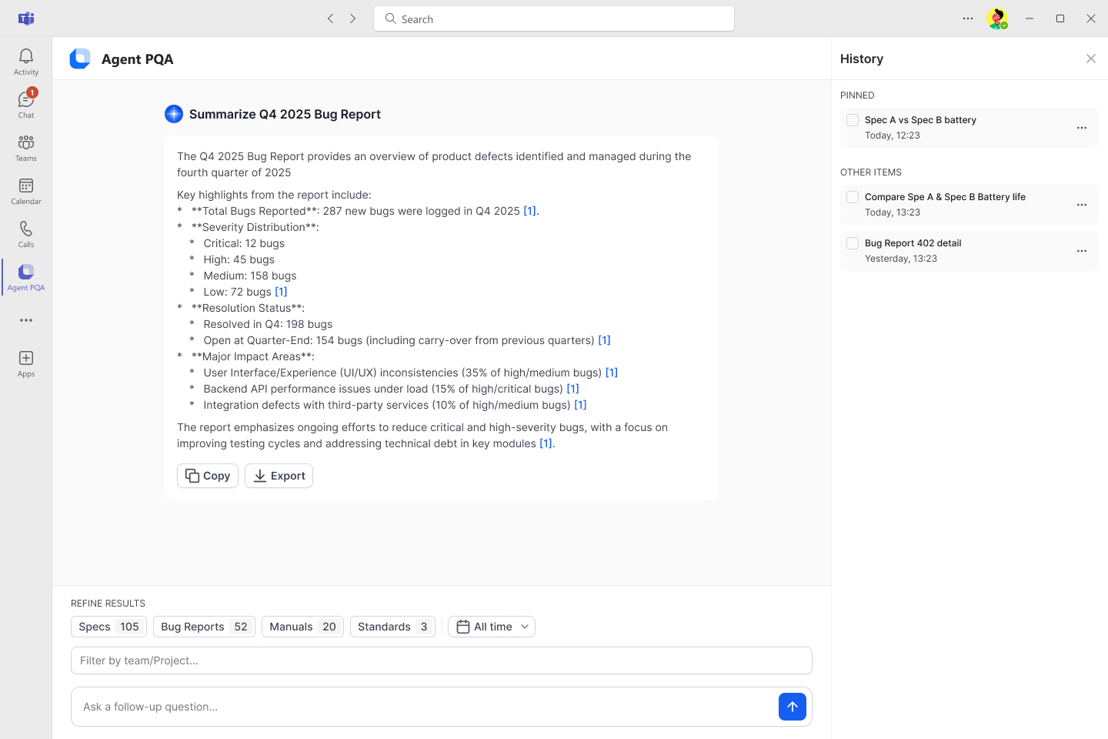Filter results by Bug Reports
The image size is (1108, 739).
point(204,627)
